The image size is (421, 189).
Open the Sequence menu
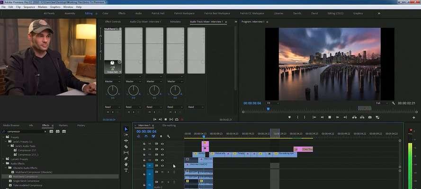coord(29,7)
